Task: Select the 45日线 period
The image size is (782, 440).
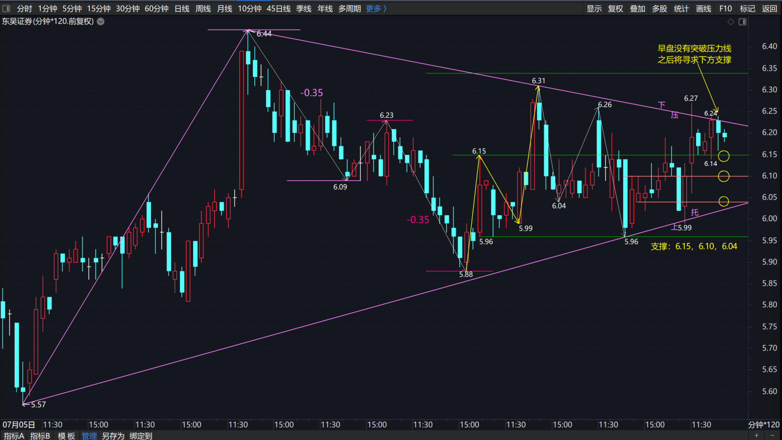Action: point(279,9)
